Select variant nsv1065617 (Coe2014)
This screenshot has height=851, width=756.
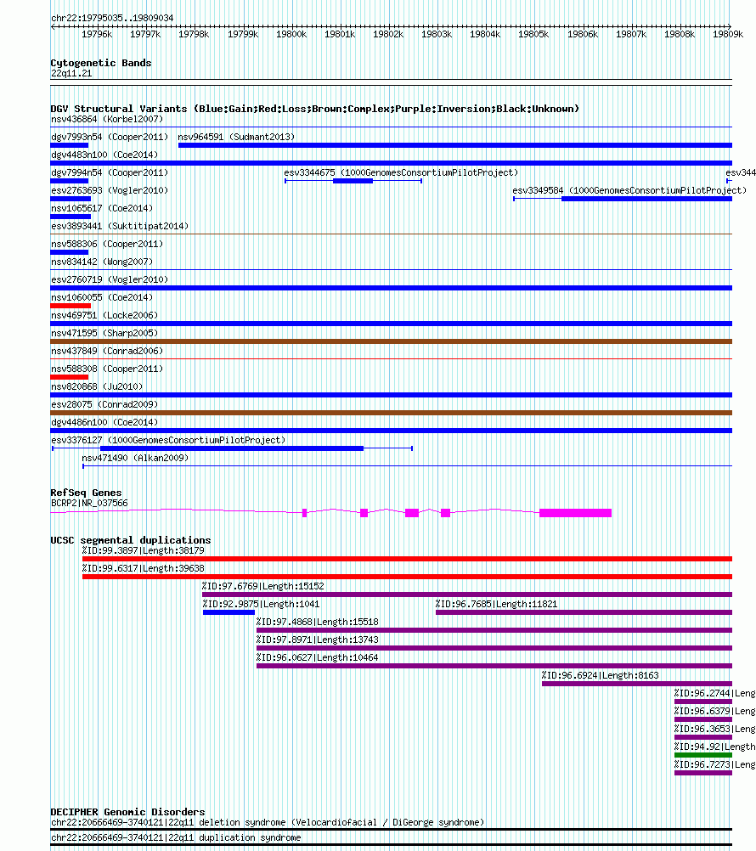pos(102,208)
